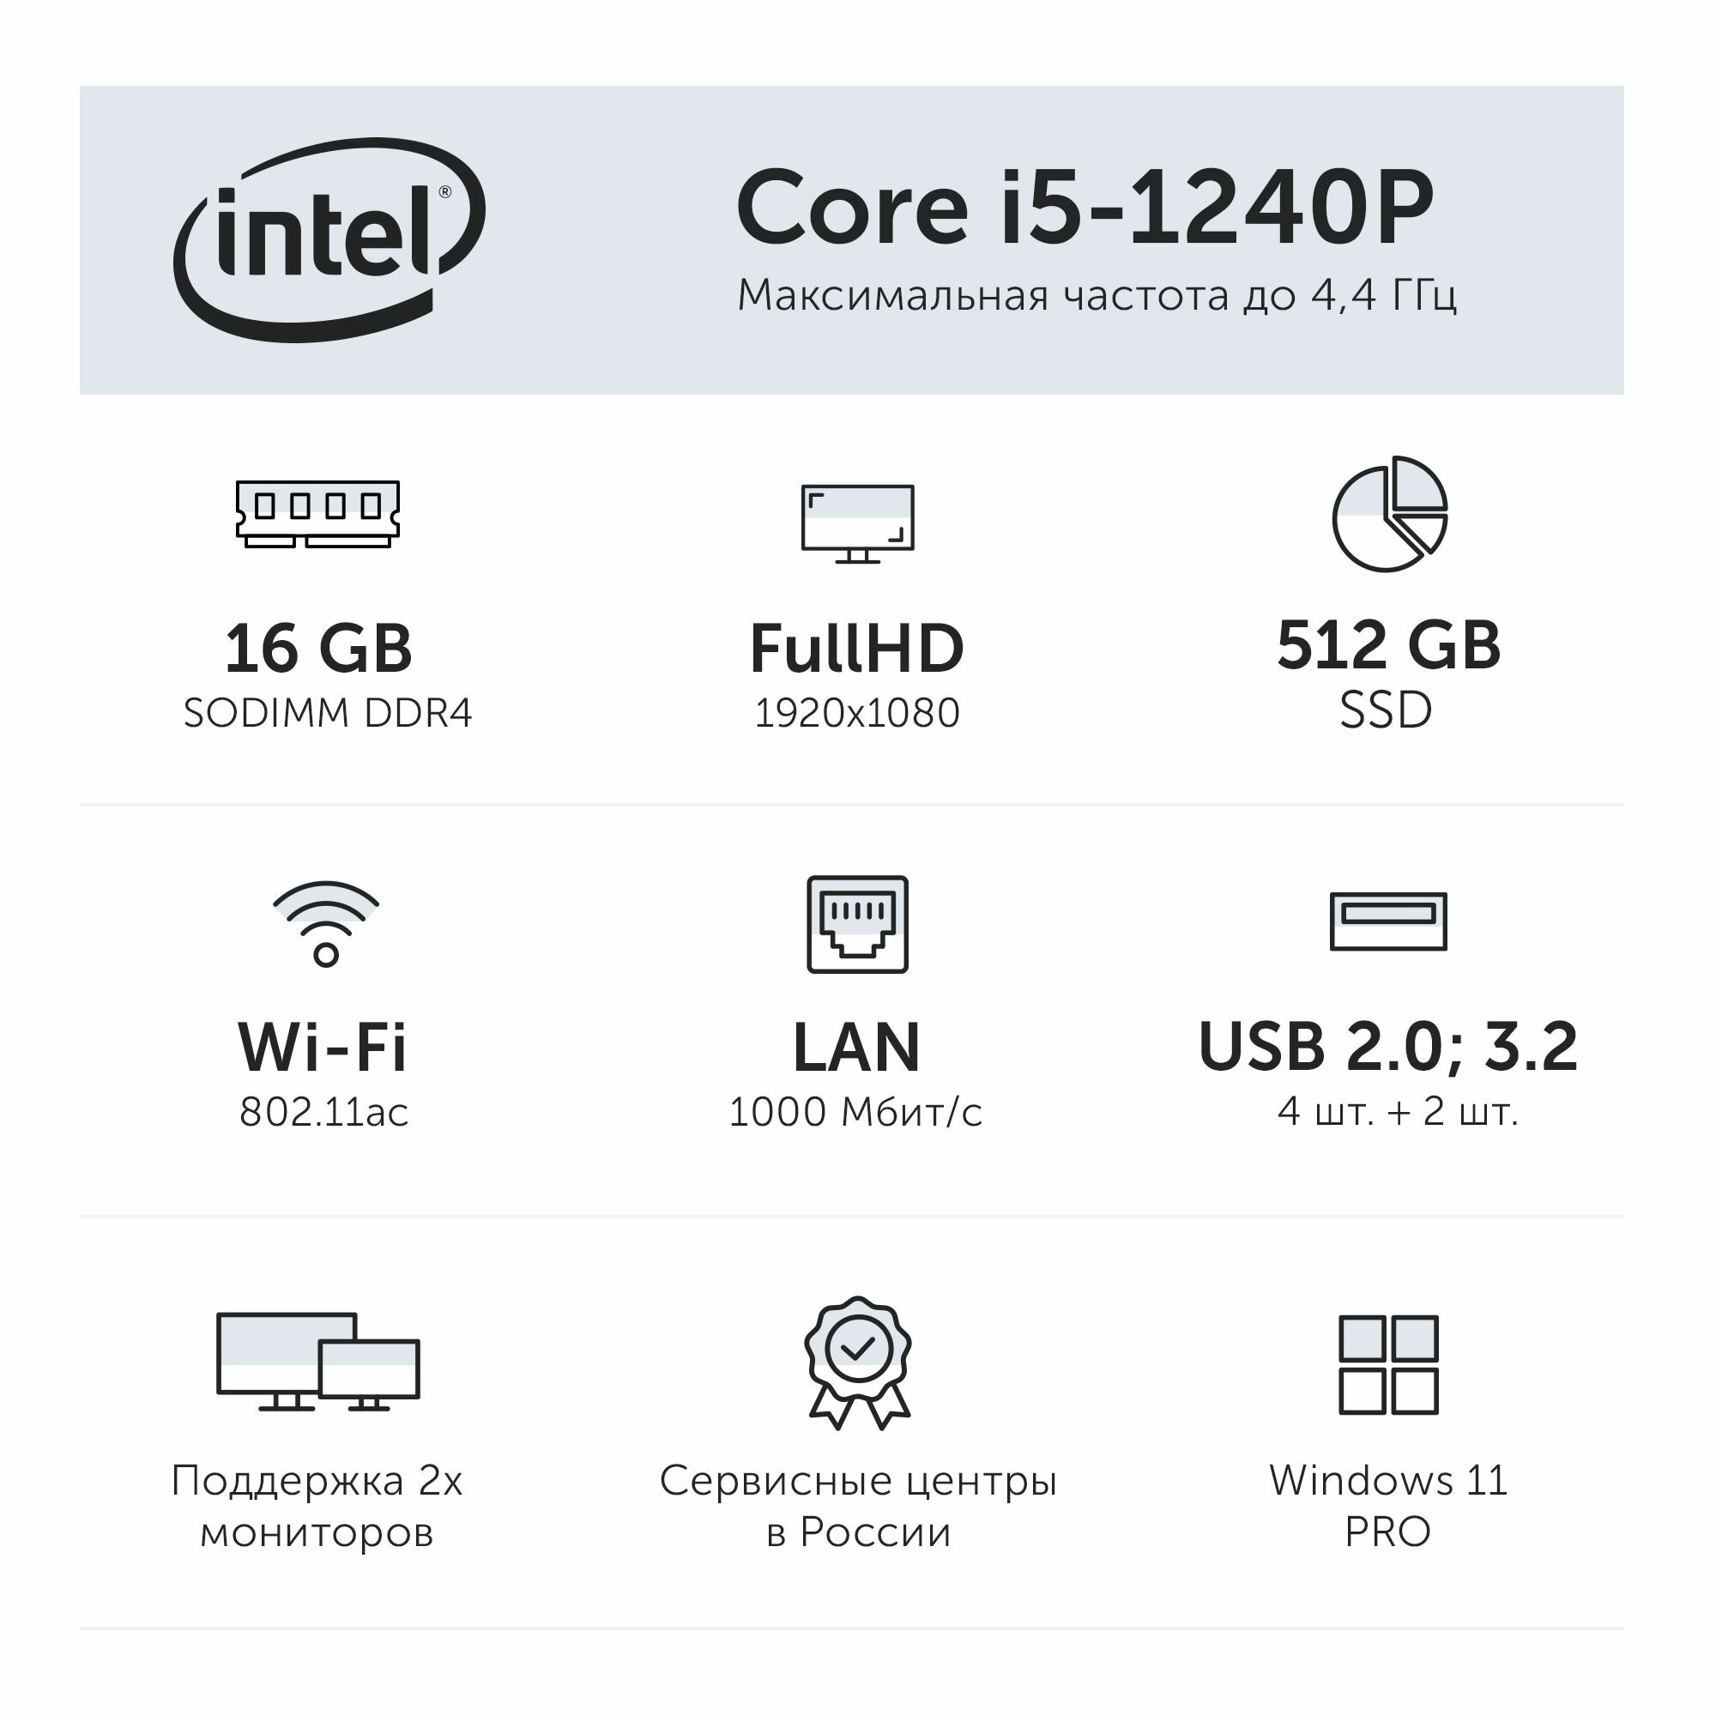Click the service certificate badge icon

858,1363
